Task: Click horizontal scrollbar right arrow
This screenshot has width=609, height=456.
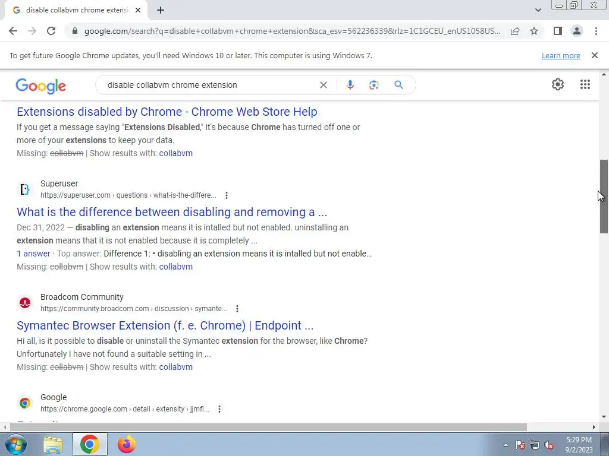Action: click(594, 427)
